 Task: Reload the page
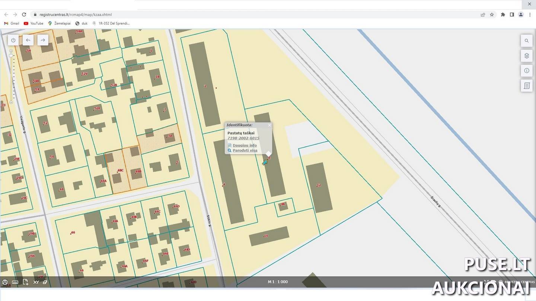pos(24,14)
